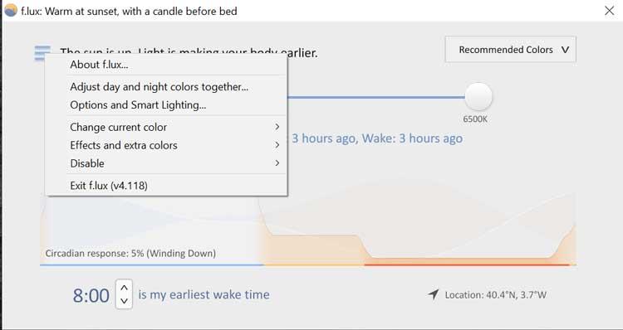Close the f.lux window
The height and width of the screenshot is (330, 623).
609,11
